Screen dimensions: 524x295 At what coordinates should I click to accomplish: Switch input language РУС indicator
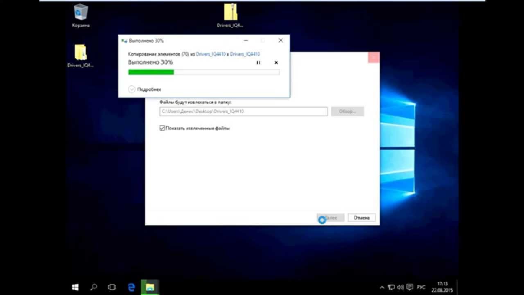[x=421, y=287]
